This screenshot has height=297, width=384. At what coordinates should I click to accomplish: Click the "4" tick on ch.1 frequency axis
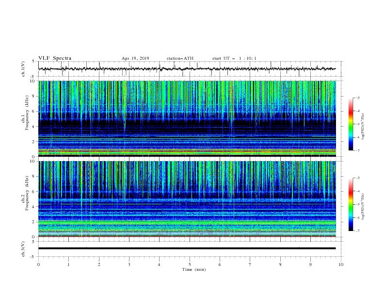point(34,127)
